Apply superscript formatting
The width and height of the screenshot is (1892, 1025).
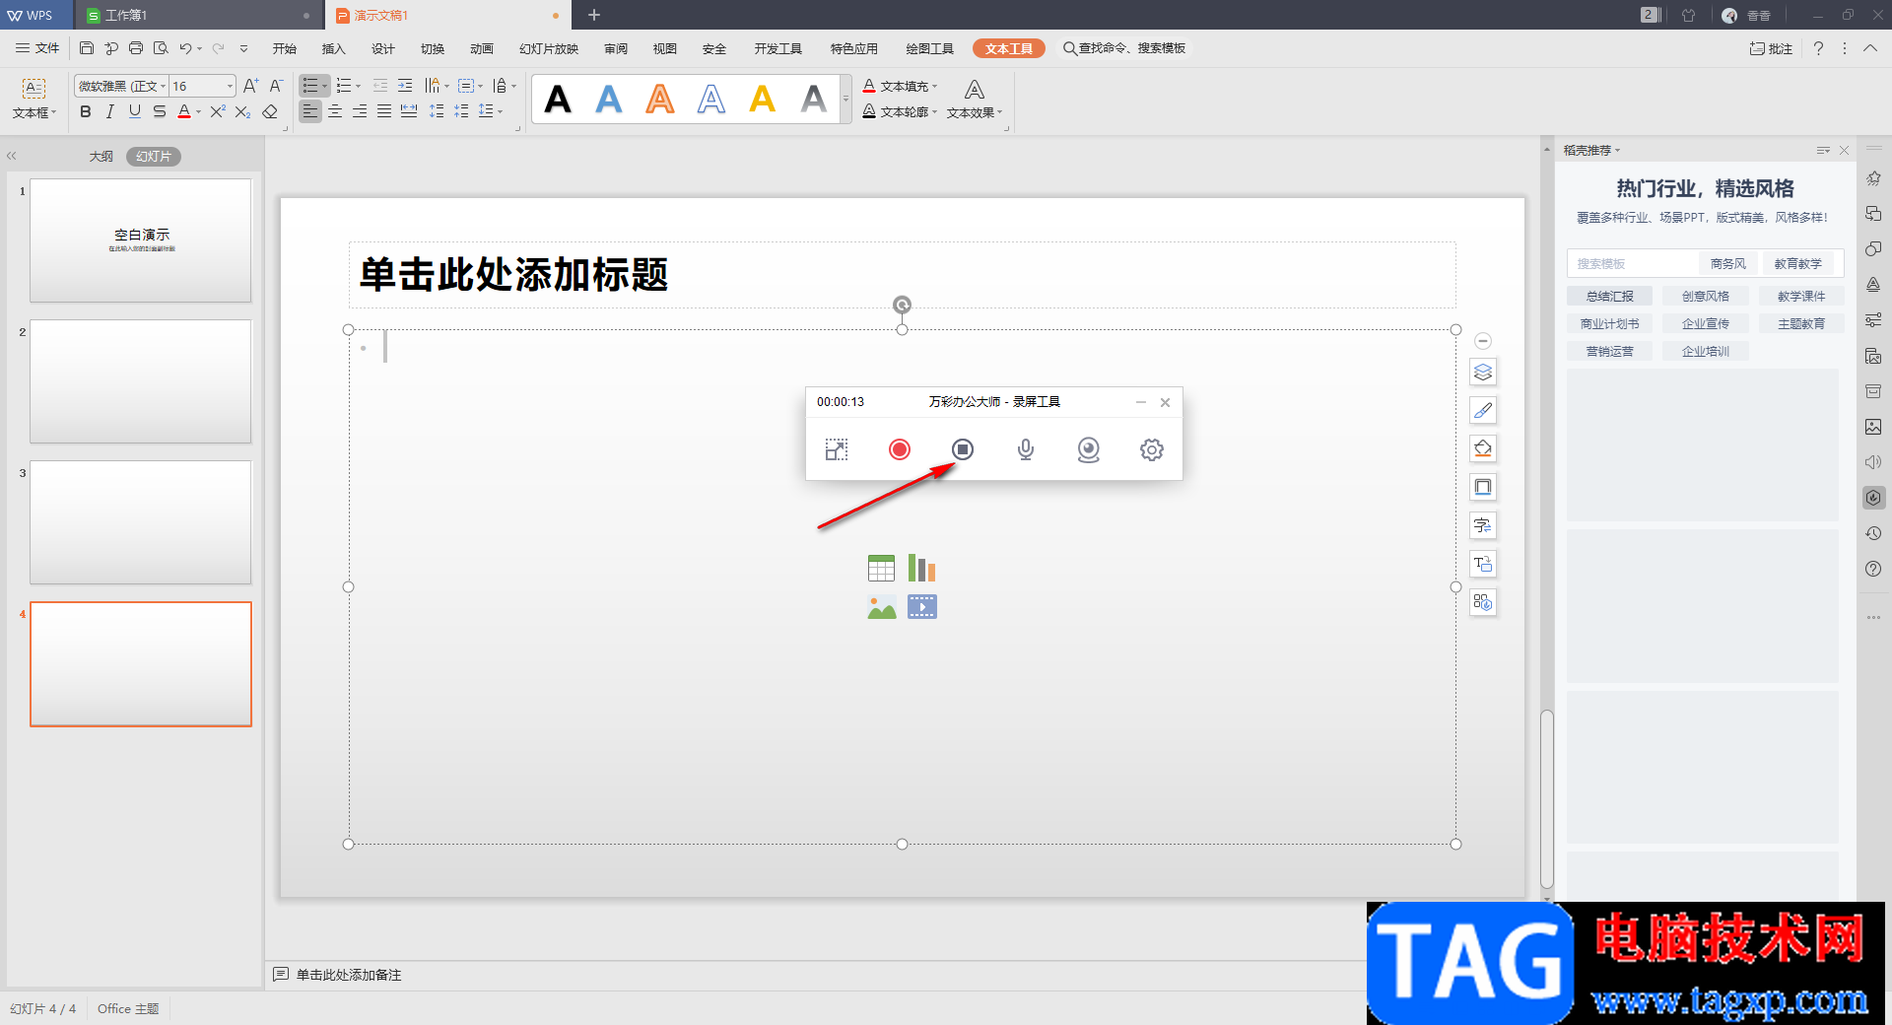coord(218,111)
